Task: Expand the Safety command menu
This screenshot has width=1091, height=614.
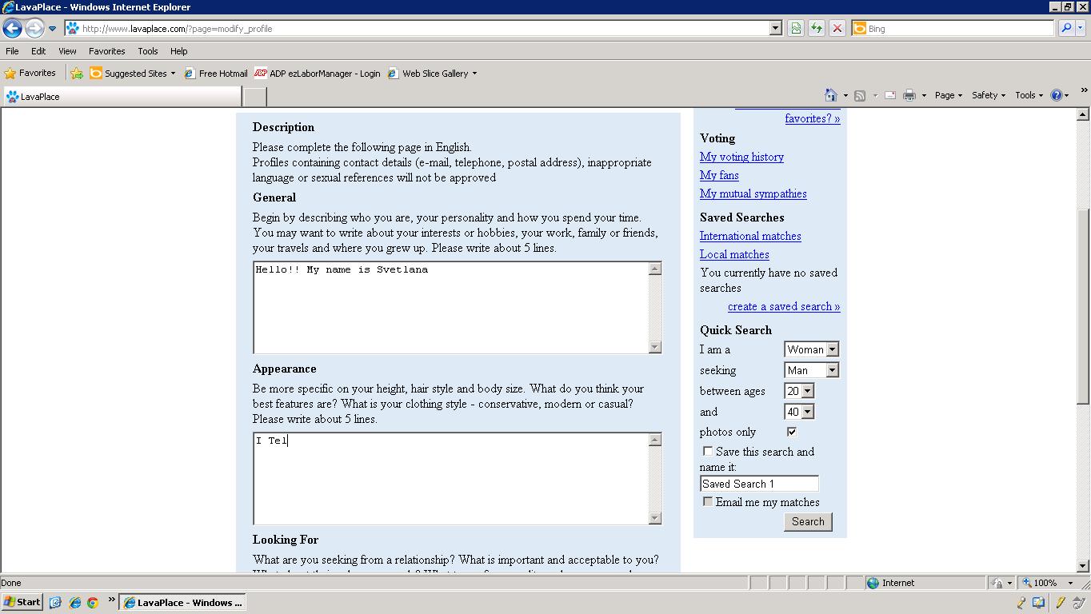Action: pyautogui.click(x=989, y=95)
